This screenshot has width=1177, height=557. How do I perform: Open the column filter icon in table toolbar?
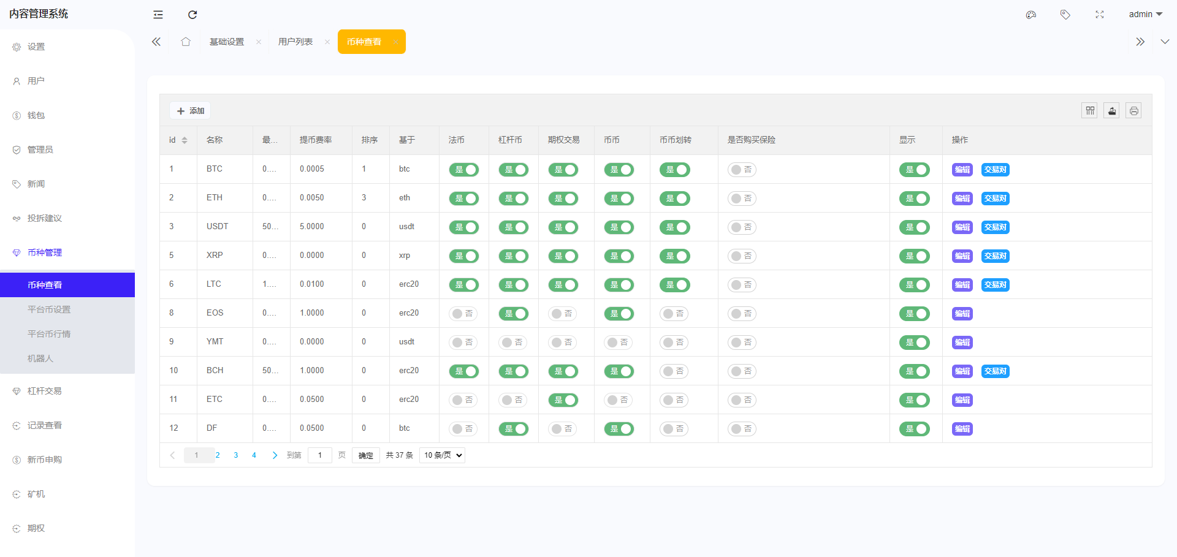1089,111
